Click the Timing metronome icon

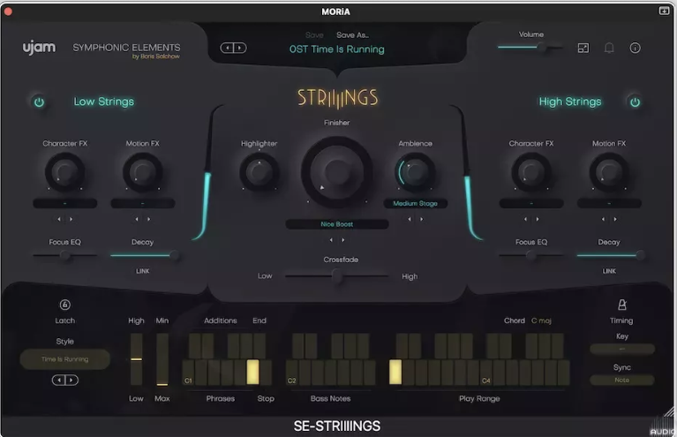coord(621,305)
